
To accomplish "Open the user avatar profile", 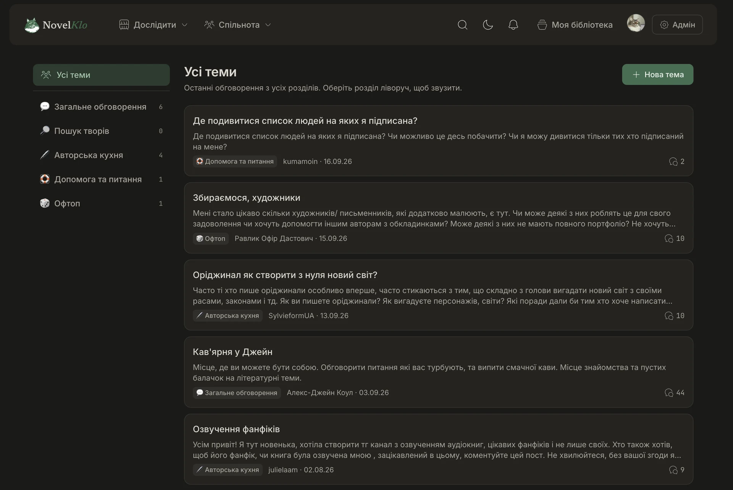I will pos(636,23).
